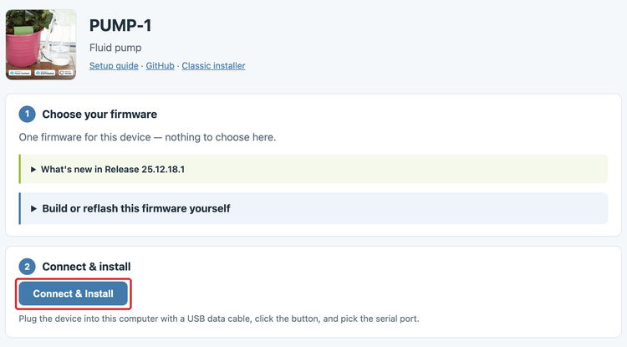Click the "Connect & install" section heading

pyautogui.click(x=86, y=267)
